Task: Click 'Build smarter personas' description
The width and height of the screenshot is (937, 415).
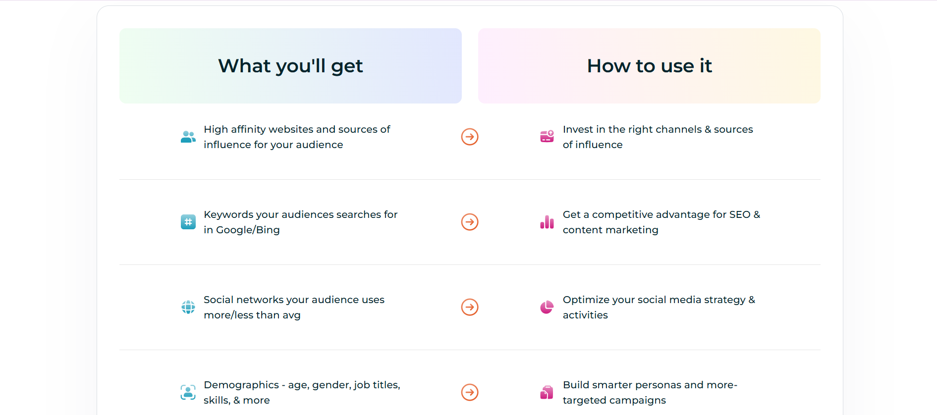Action: coord(650,392)
